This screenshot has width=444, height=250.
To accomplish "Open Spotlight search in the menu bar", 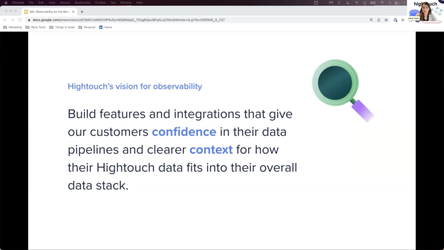I will pos(390,3).
